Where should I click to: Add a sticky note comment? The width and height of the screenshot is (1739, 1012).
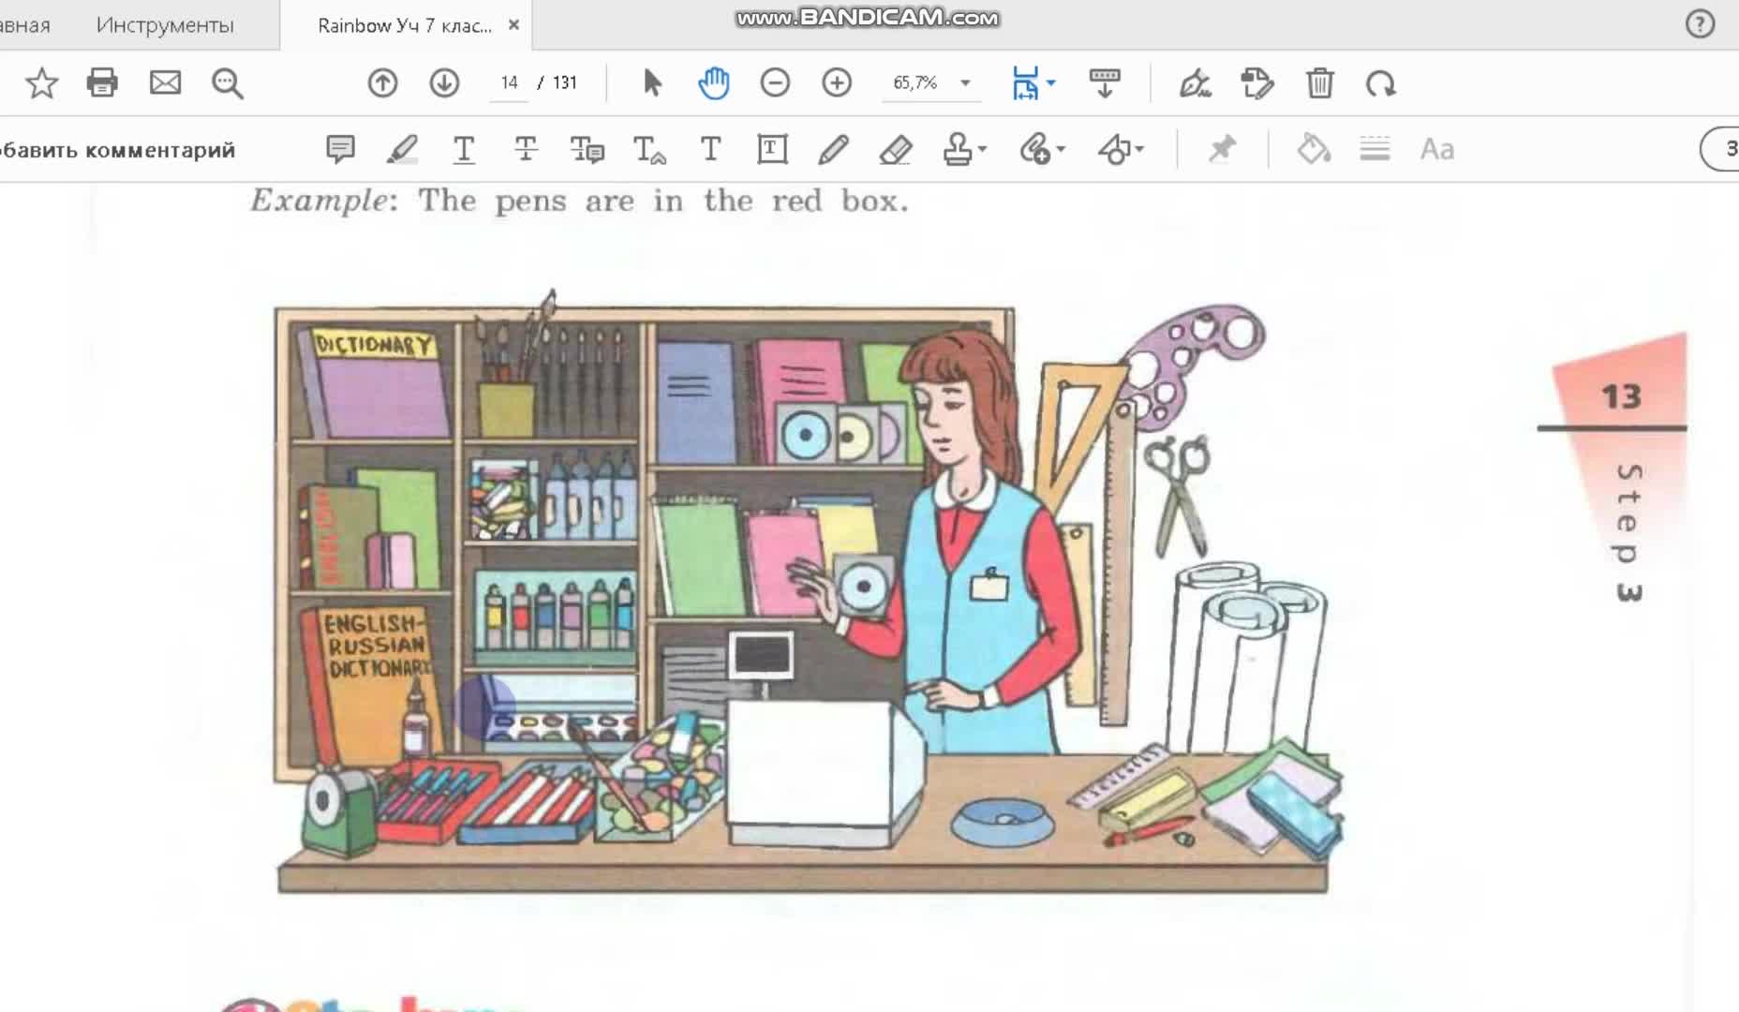[x=341, y=148]
